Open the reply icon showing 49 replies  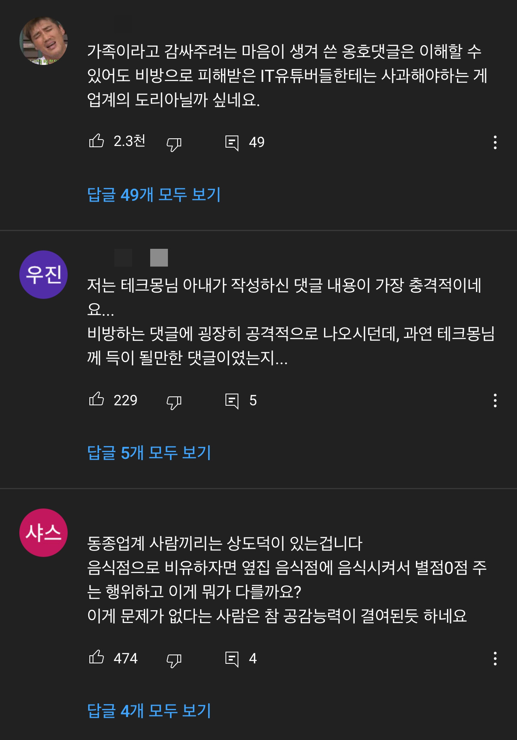(x=232, y=142)
